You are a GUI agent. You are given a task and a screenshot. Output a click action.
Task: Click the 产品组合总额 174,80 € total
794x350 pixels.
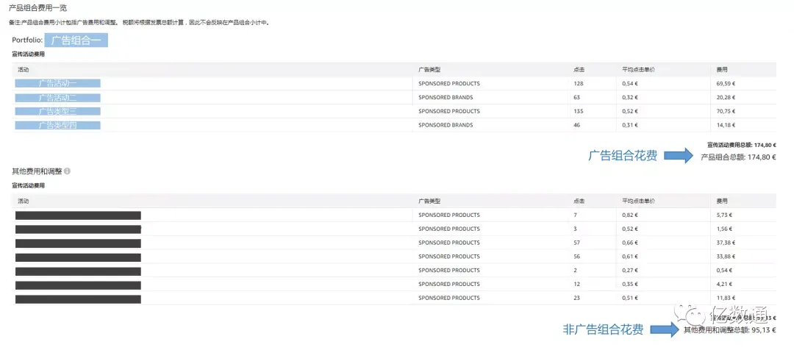click(x=738, y=157)
